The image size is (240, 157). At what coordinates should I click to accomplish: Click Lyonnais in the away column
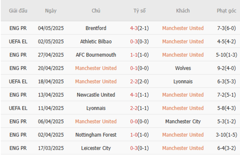(183, 81)
